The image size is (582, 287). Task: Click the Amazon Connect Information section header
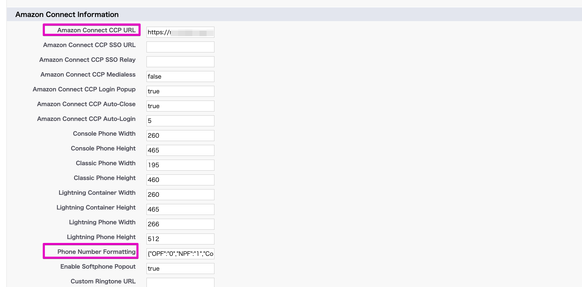[x=67, y=15]
